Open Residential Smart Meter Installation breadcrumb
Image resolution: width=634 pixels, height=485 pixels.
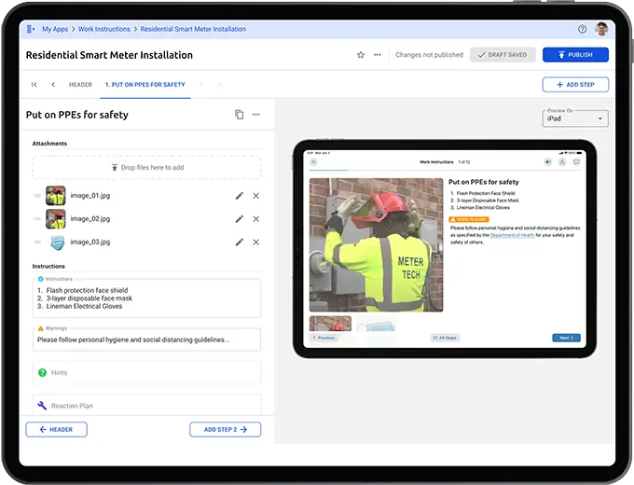[x=193, y=29]
